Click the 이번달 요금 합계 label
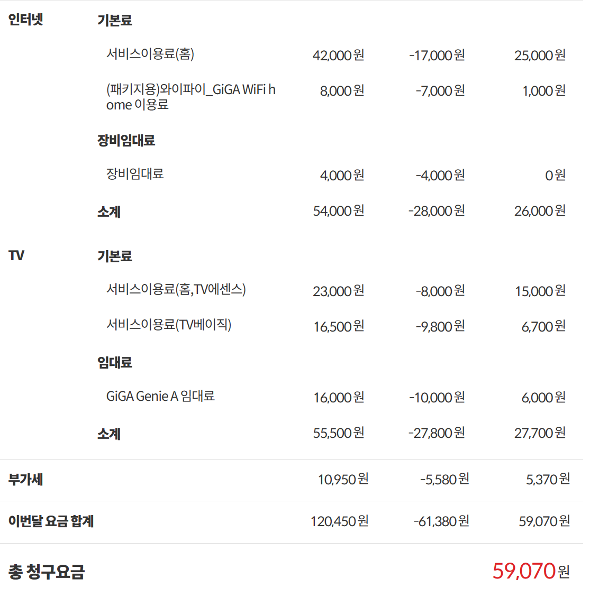 [x=51, y=521]
